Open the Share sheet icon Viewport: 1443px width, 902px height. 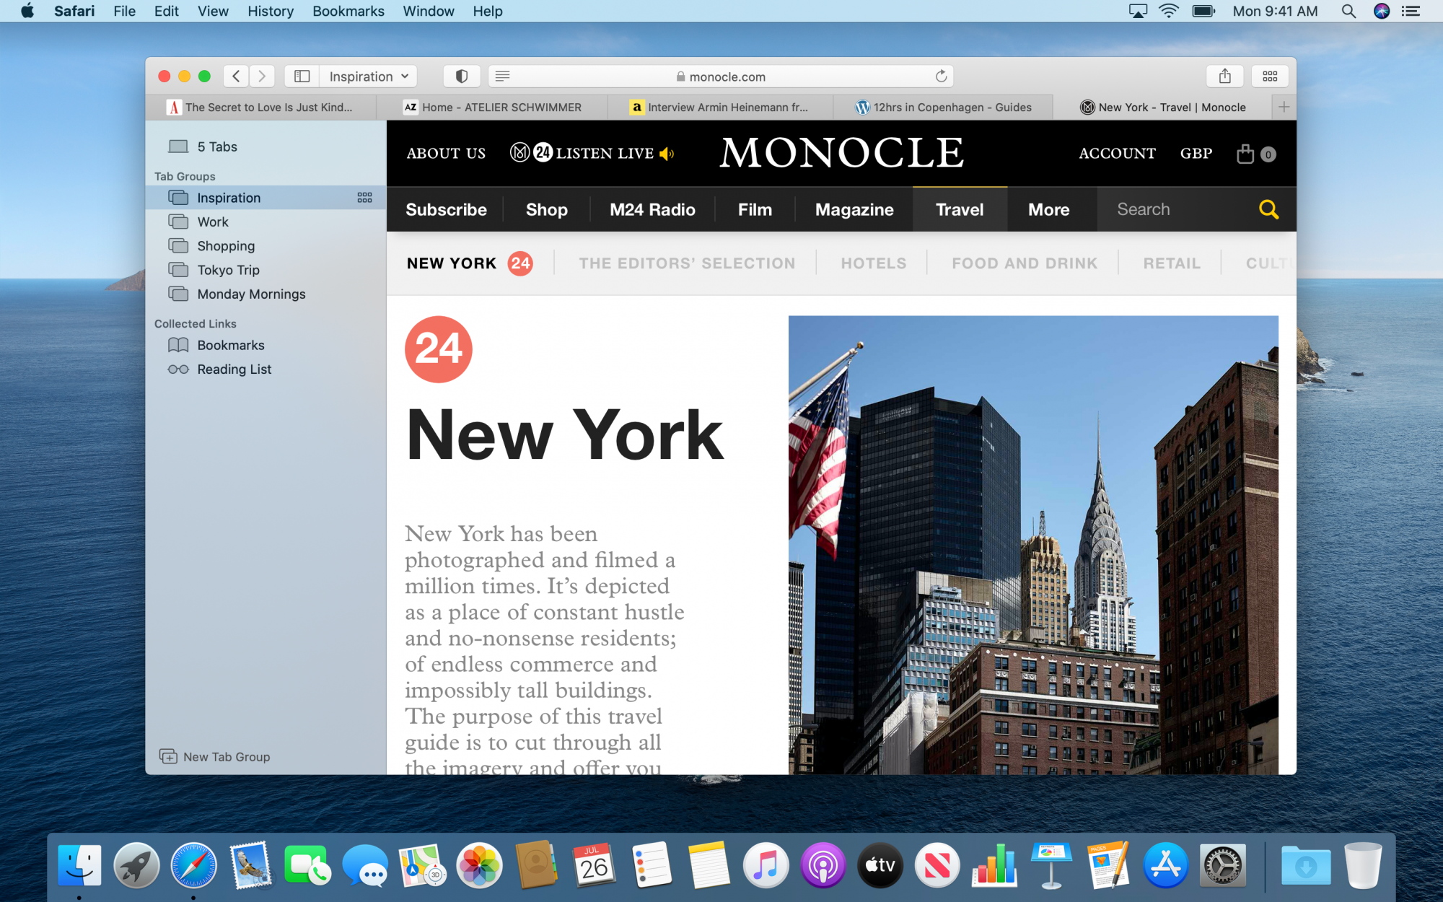click(x=1224, y=76)
